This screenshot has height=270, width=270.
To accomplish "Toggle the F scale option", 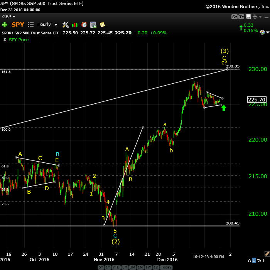I will (264, 260).
